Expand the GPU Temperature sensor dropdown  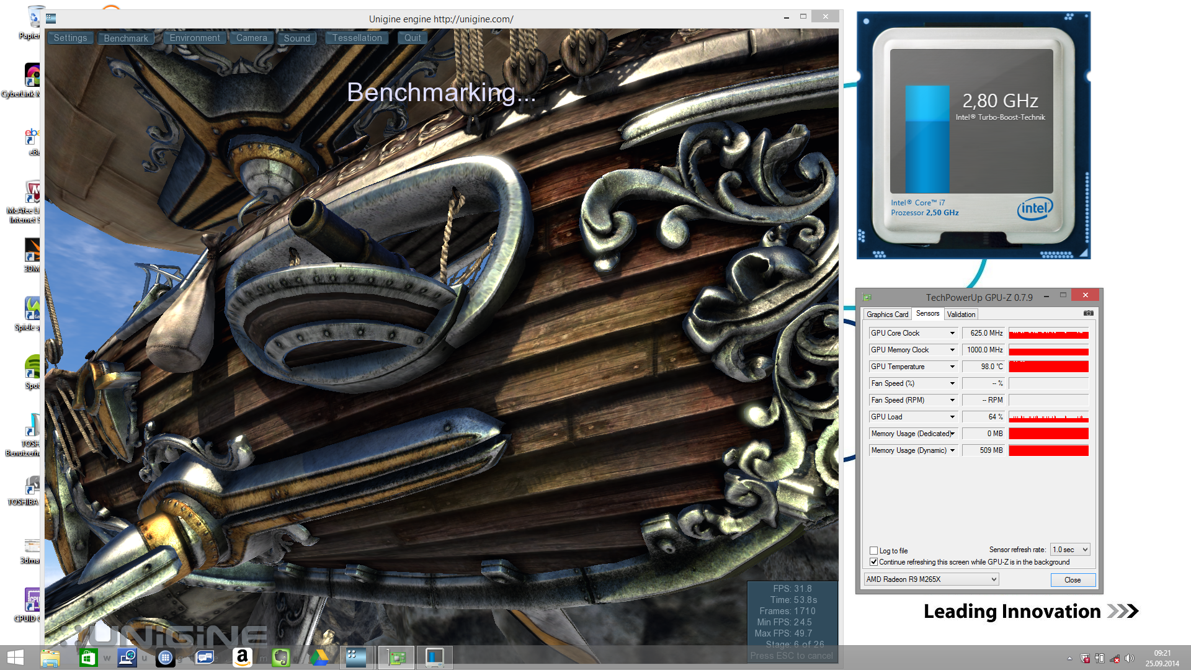952,367
